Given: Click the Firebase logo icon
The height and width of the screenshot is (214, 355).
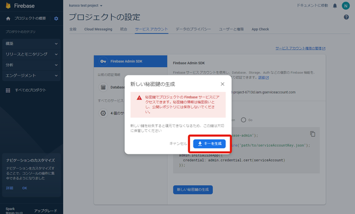Looking at the screenshot, I should (x=8, y=5).
